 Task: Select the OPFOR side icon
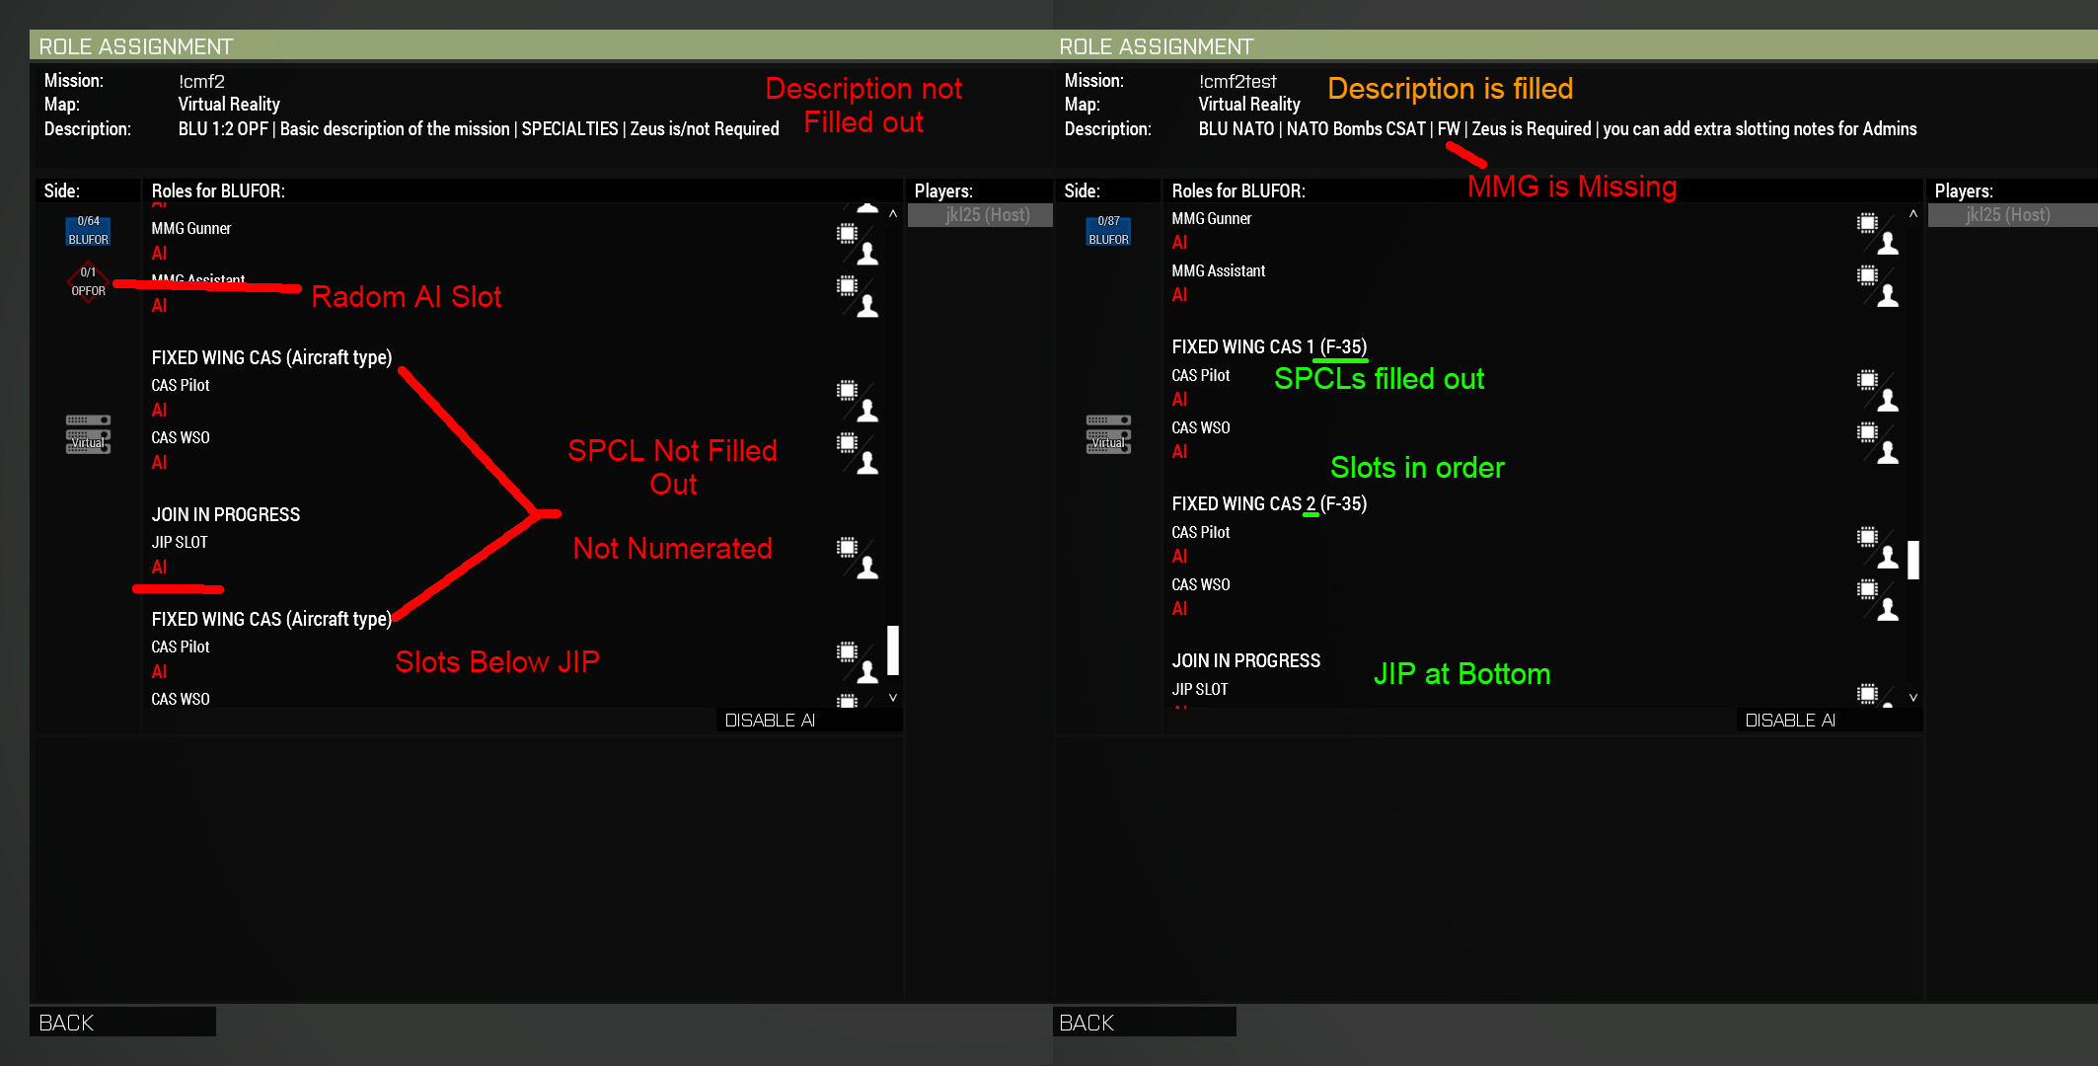pos(88,282)
